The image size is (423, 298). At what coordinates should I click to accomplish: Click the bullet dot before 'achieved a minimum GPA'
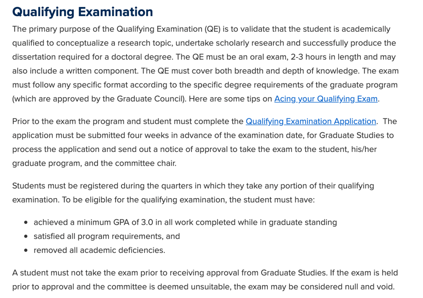(x=26, y=222)
